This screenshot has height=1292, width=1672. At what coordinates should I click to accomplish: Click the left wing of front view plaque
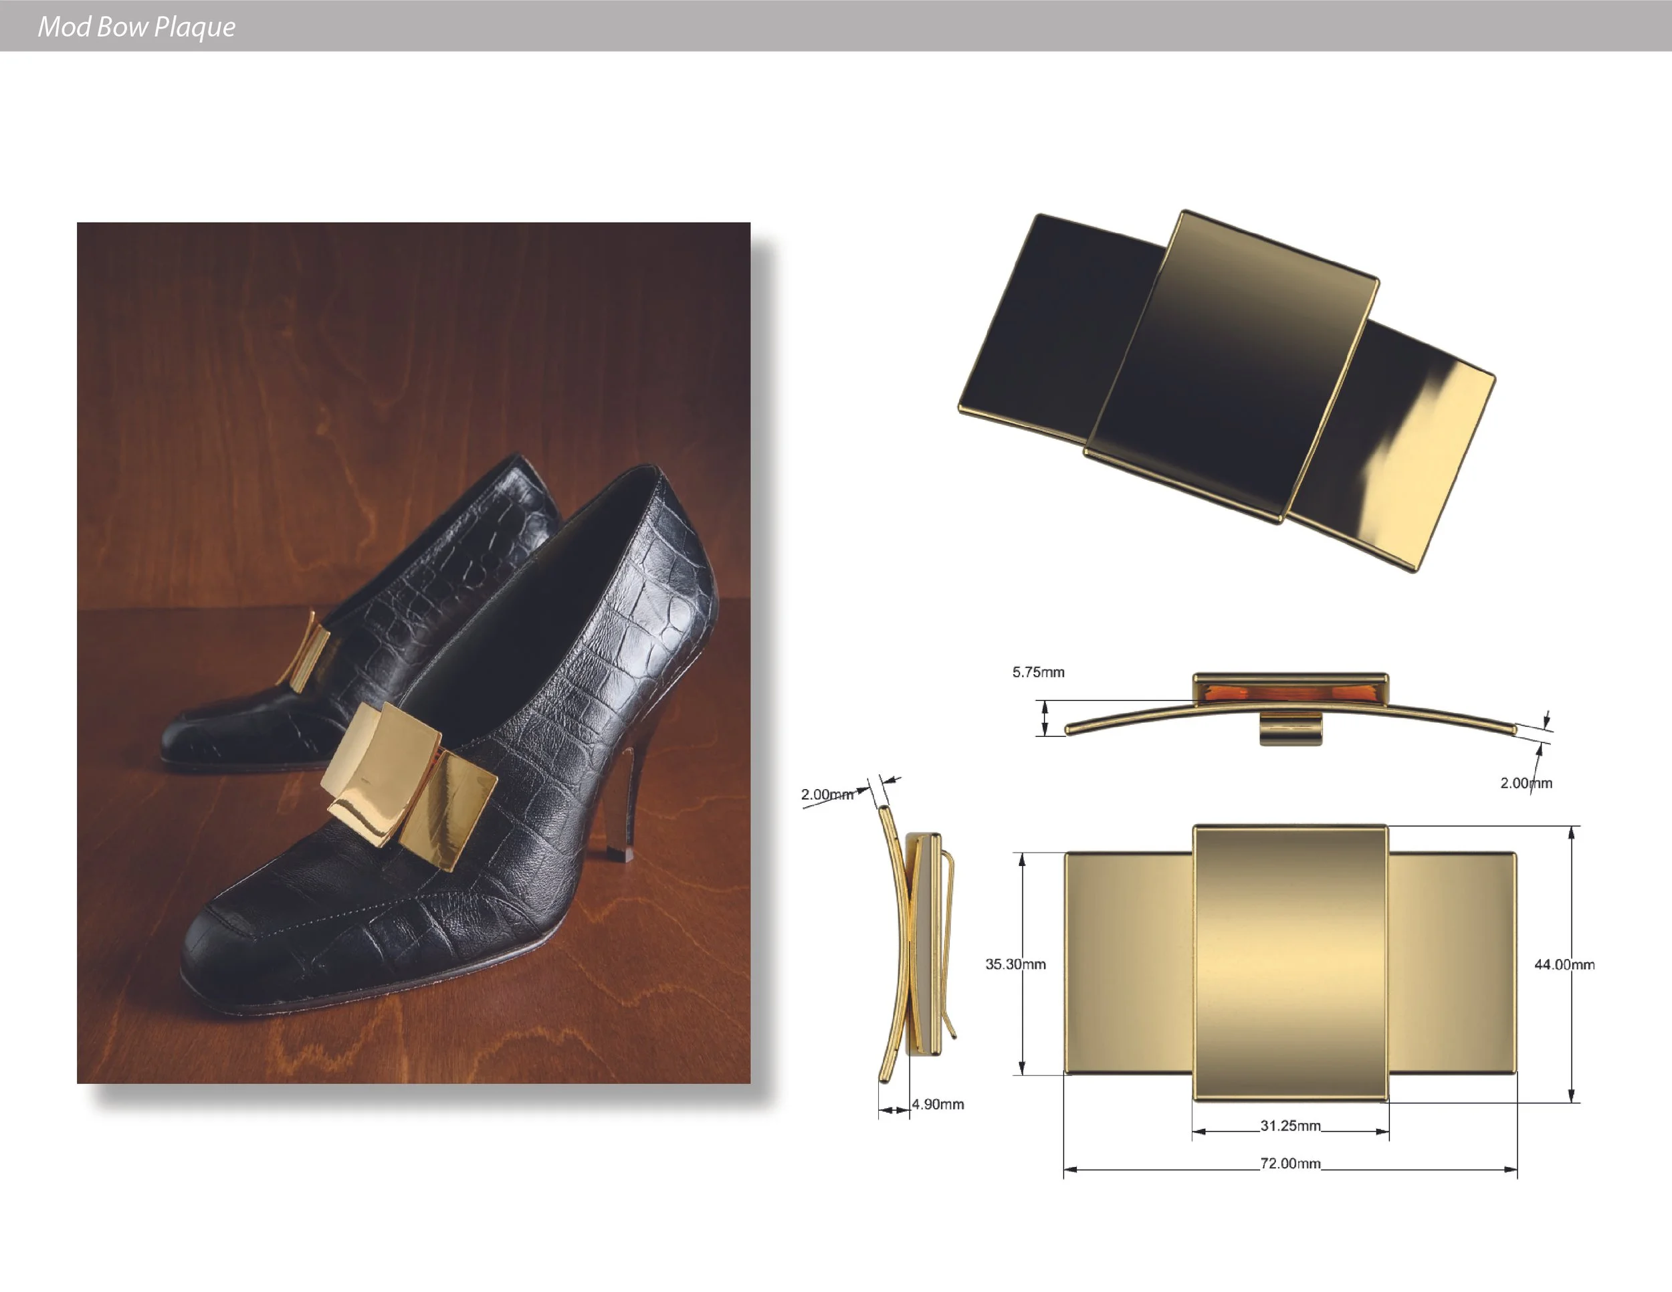pyautogui.click(x=1128, y=963)
